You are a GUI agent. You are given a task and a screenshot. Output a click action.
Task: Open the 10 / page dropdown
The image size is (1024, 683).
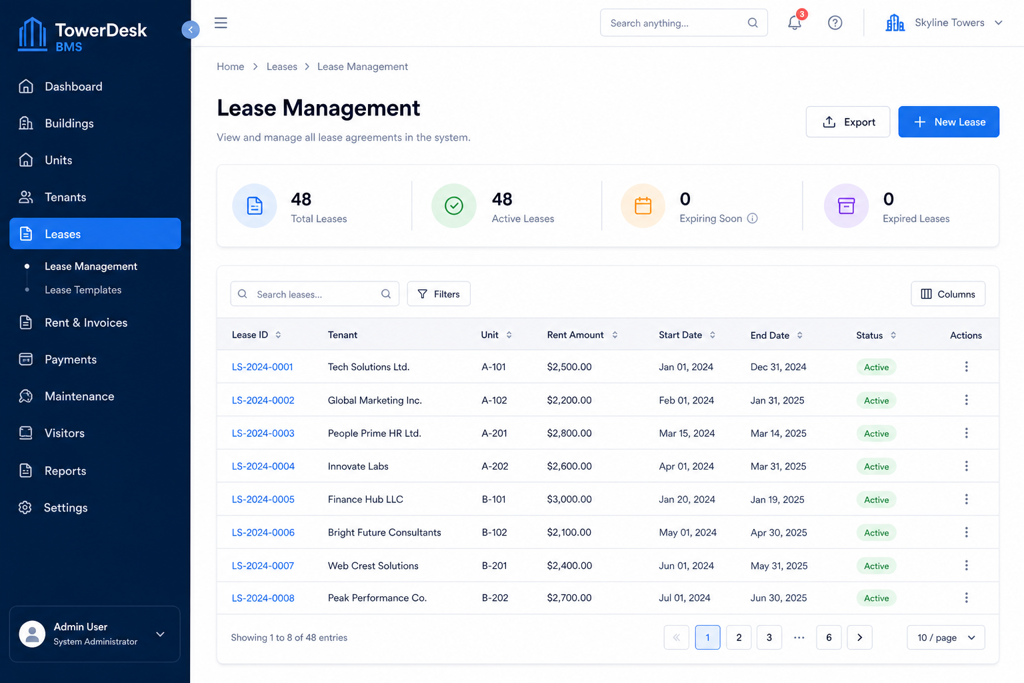pyautogui.click(x=945, y=638)
